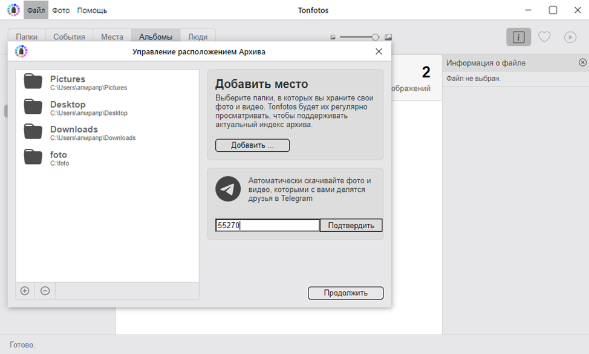Click the Подтвердить button

click(351, 225)
